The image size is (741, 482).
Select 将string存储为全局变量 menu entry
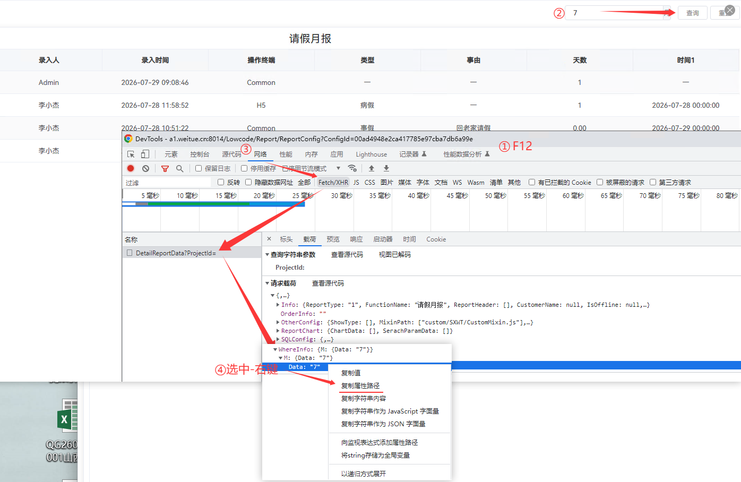tap(375, 455)
